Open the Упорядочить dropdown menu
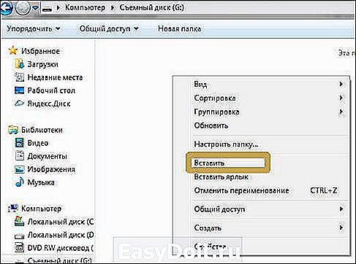 [x=34, y=28]
